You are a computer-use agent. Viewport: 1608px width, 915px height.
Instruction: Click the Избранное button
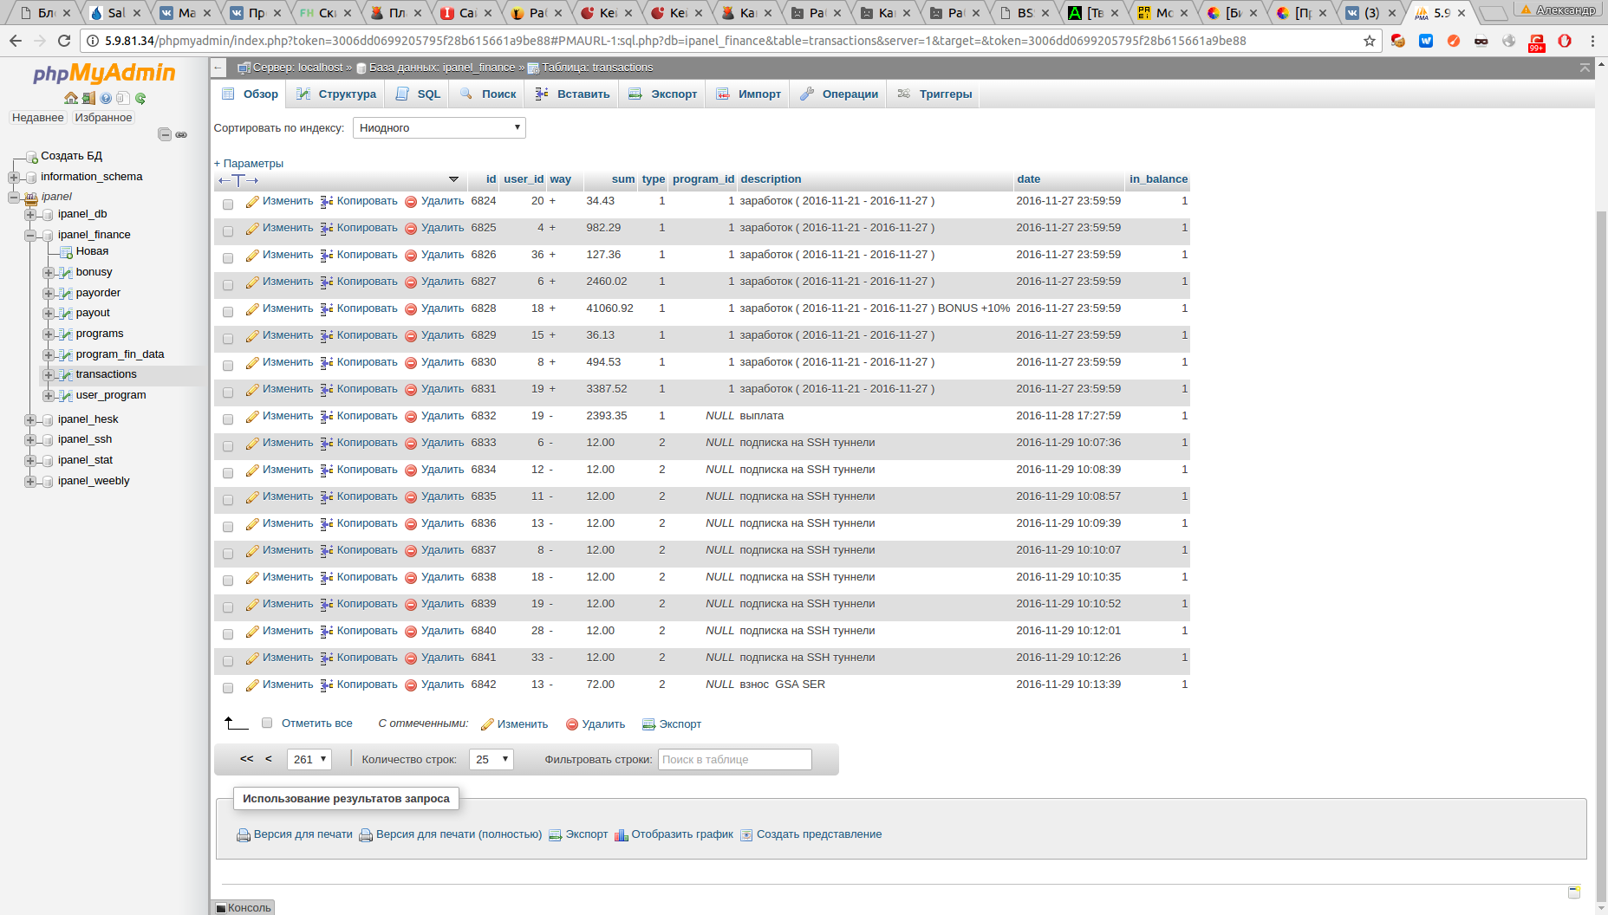[x=103, y=118]
